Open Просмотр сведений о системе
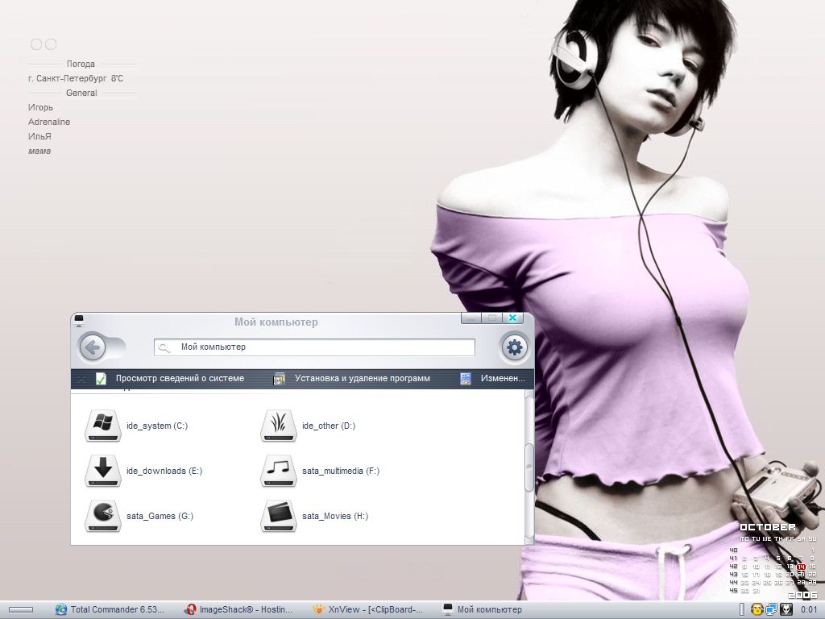Image resolution: width=825 pixels, height=619 pixels. pyautogui.click(x=179, y=378)
